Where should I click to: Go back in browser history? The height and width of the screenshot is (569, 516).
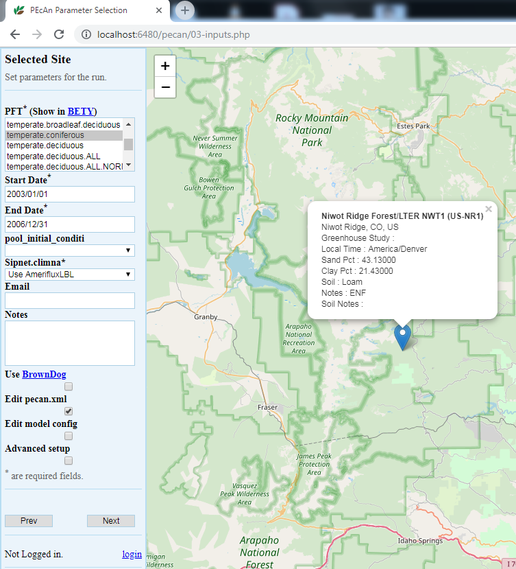[15, 34]
